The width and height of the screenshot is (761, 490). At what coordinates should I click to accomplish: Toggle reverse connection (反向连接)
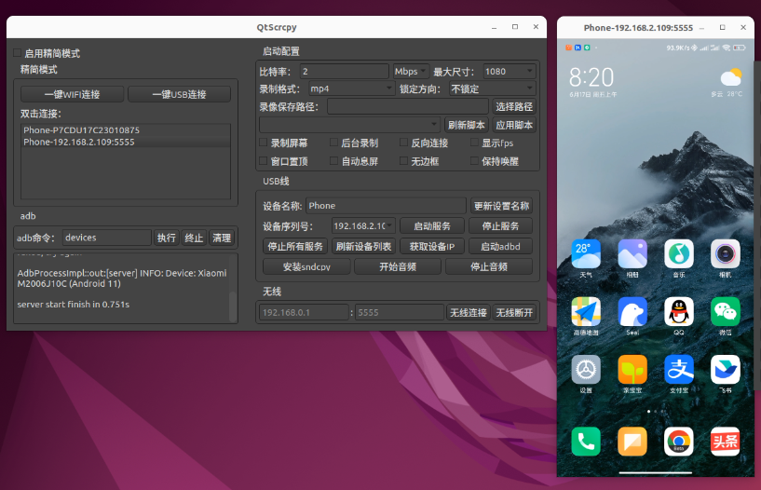click(x=403, y=143)
